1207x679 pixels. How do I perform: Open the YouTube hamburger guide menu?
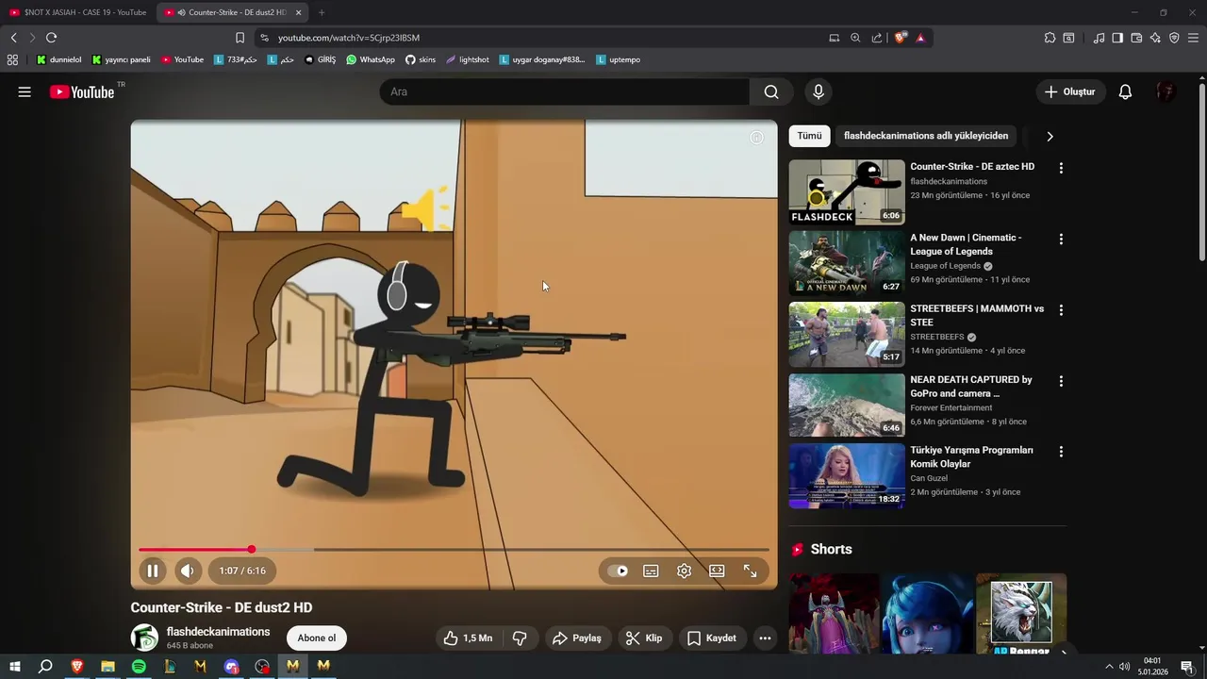tap(25, 91)
